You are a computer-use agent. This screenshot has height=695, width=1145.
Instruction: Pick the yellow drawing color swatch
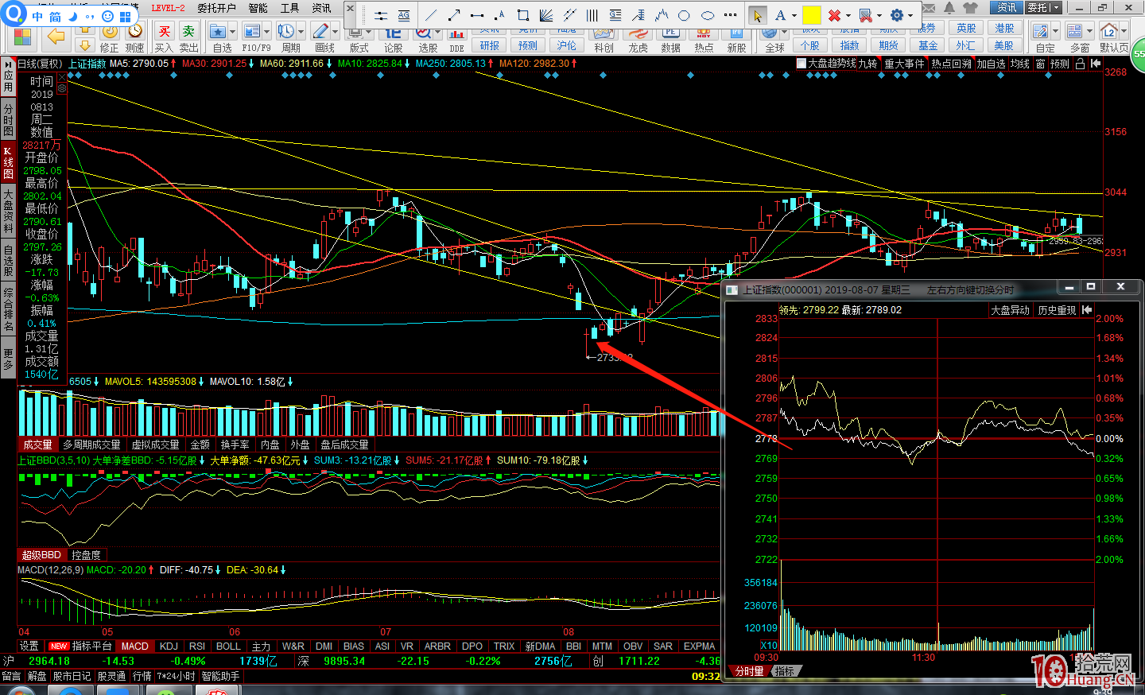[811, 15]
